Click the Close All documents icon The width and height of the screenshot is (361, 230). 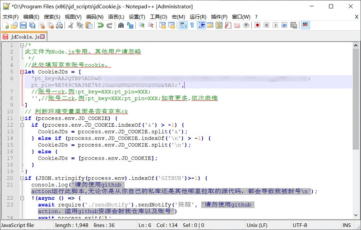[x=51, y=25]
